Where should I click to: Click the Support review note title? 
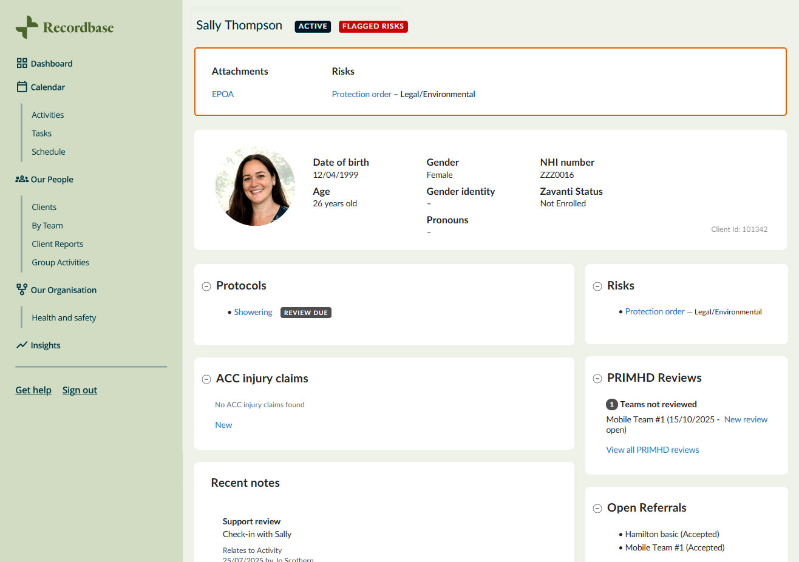pos(251,521)
